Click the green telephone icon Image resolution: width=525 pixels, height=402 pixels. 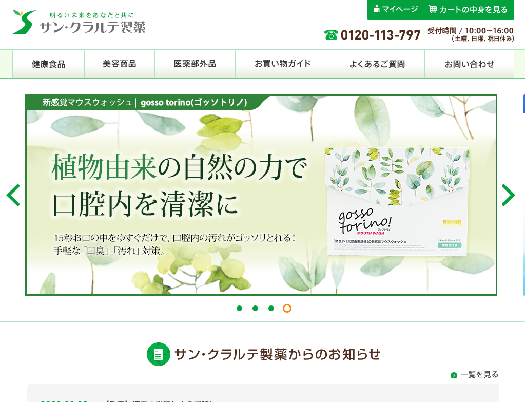331,35
